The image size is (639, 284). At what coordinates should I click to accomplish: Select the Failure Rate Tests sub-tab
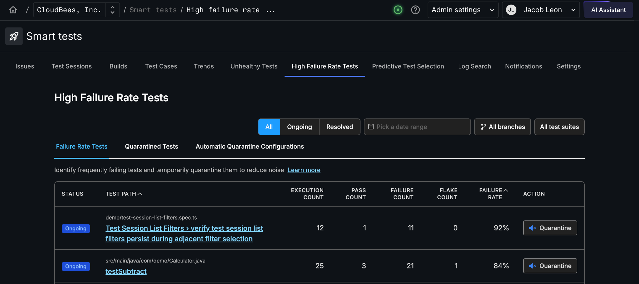(x=82, y=147)
